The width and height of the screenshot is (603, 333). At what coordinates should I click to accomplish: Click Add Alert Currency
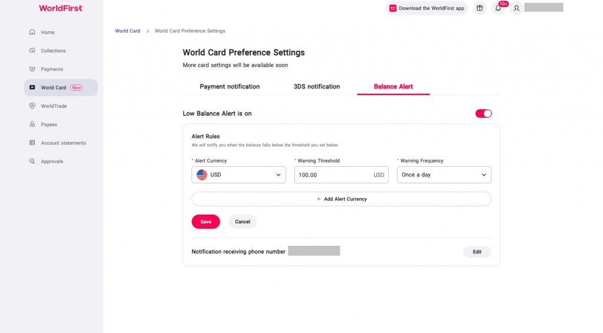click(x=342, y=199)
